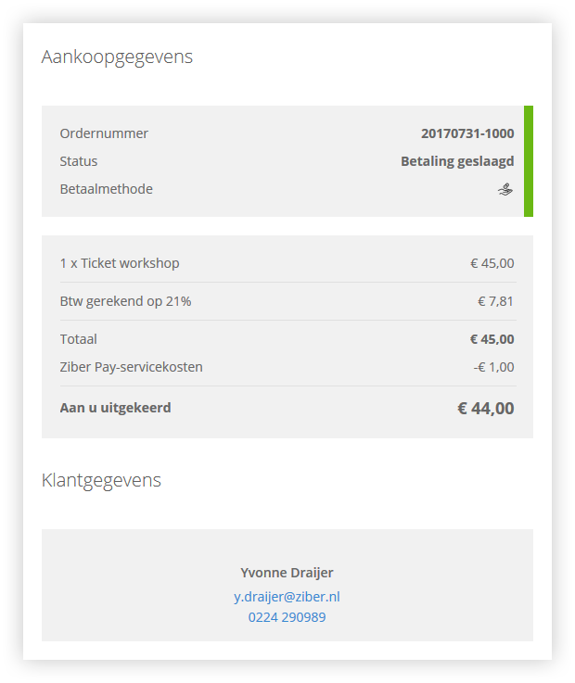Click the Aan u uitgekeerd label
Viewport: 575px width, 683px height.
[x=116, y=408]
